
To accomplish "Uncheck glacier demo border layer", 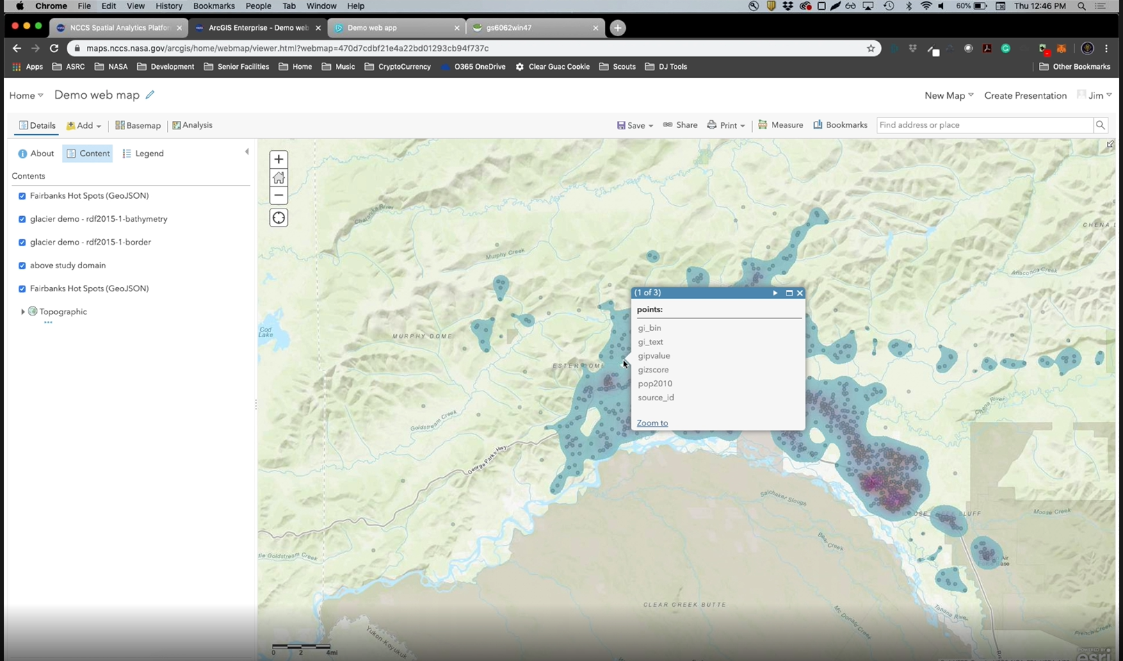I will 22,243.
